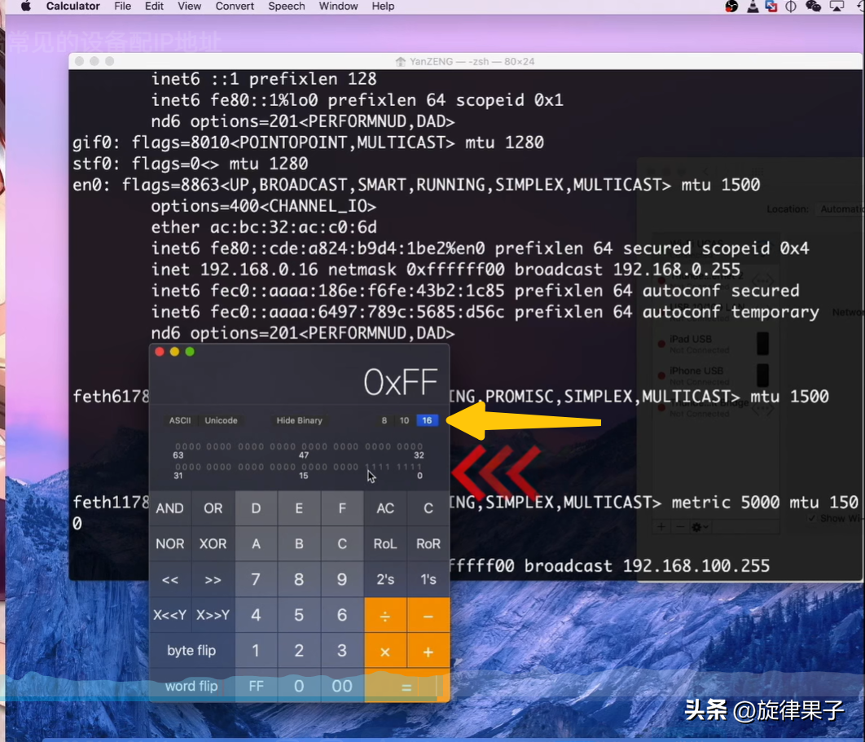The image size is (865, 742).
Task: Open the View menu
Action: 189,7
